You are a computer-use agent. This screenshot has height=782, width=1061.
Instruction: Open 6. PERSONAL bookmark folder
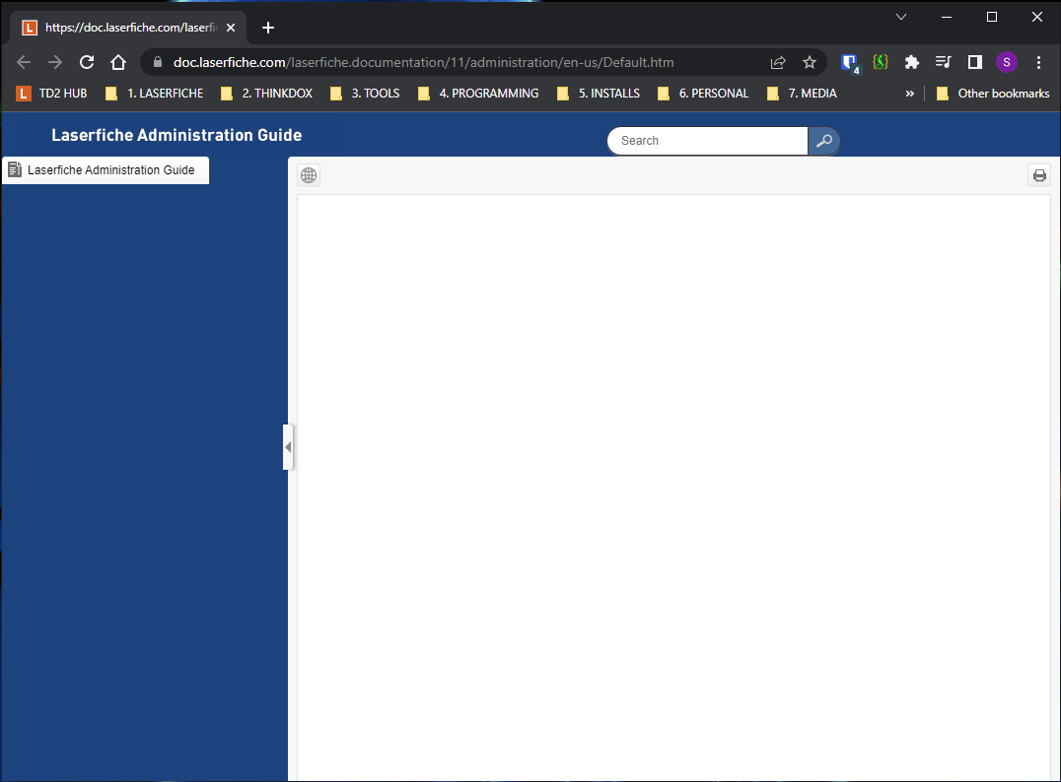(703, 94)
